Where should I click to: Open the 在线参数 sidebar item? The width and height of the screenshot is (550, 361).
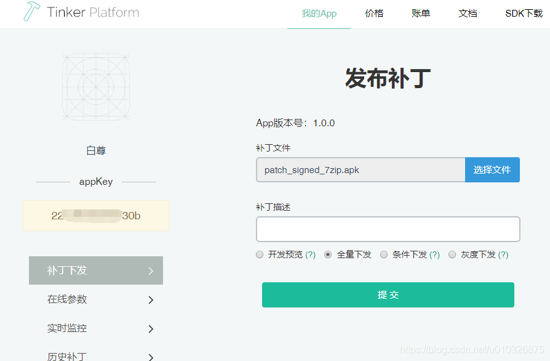pos(96,299)
